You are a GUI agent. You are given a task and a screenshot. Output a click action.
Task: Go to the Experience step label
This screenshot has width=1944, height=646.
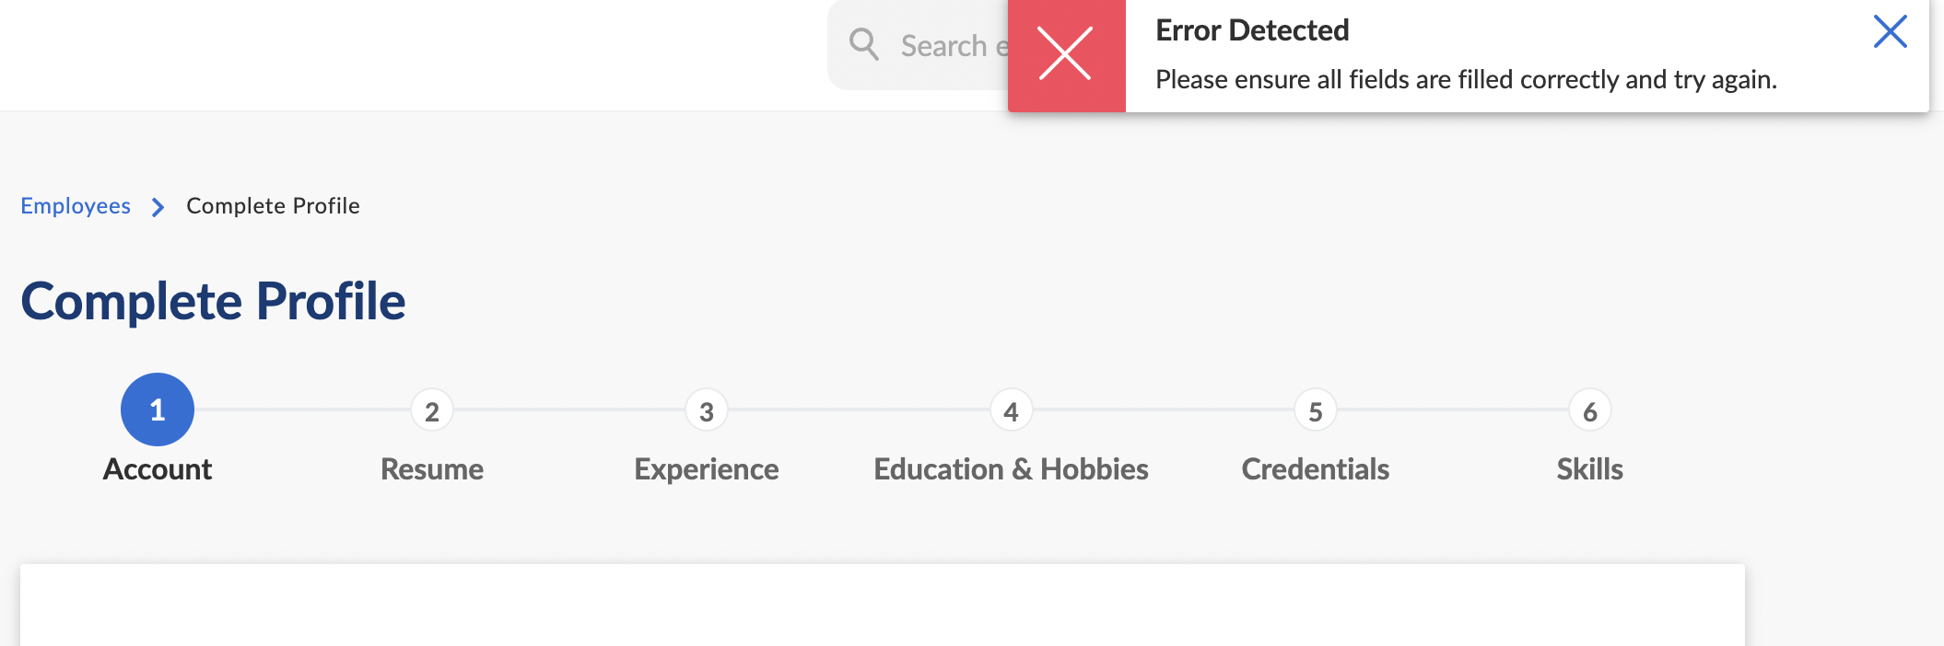coord(707,469)
